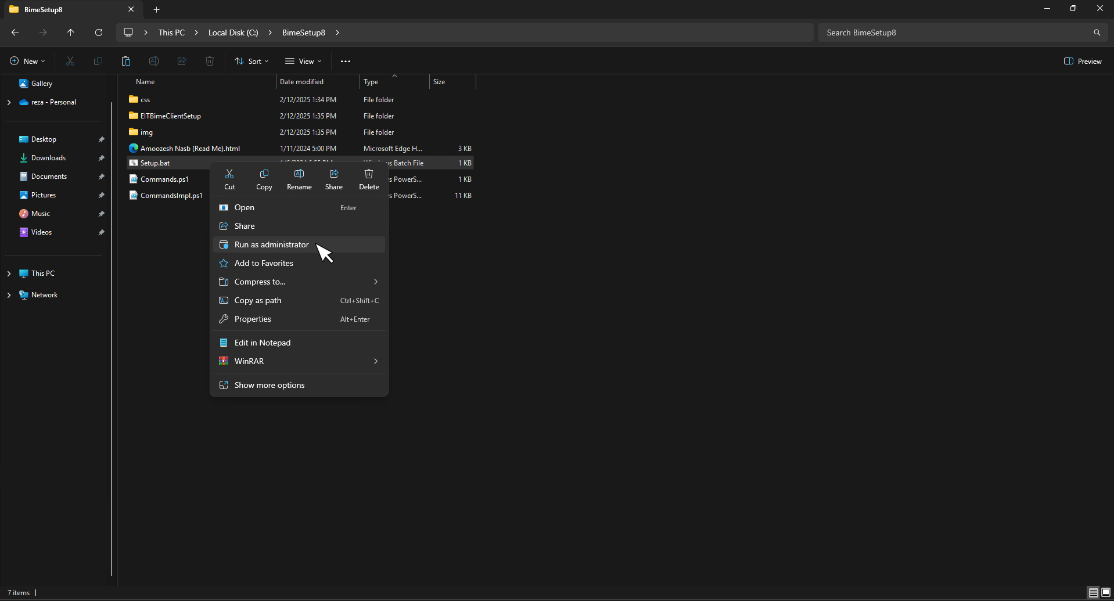Click the Delete trash icon in context menu
Viewport: 1114px width, 601px height.
pyautogui.click(x=369, y=174)
